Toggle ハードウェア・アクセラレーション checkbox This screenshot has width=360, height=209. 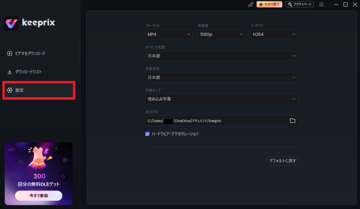147,134
